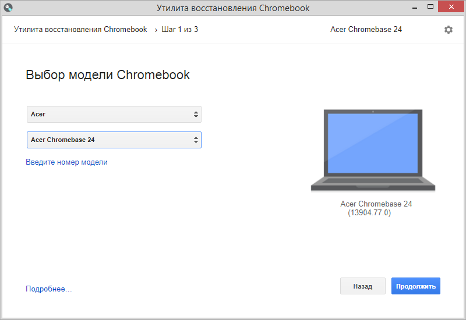
Task: Minimize the recovery utility window
Action: [415, 7]
